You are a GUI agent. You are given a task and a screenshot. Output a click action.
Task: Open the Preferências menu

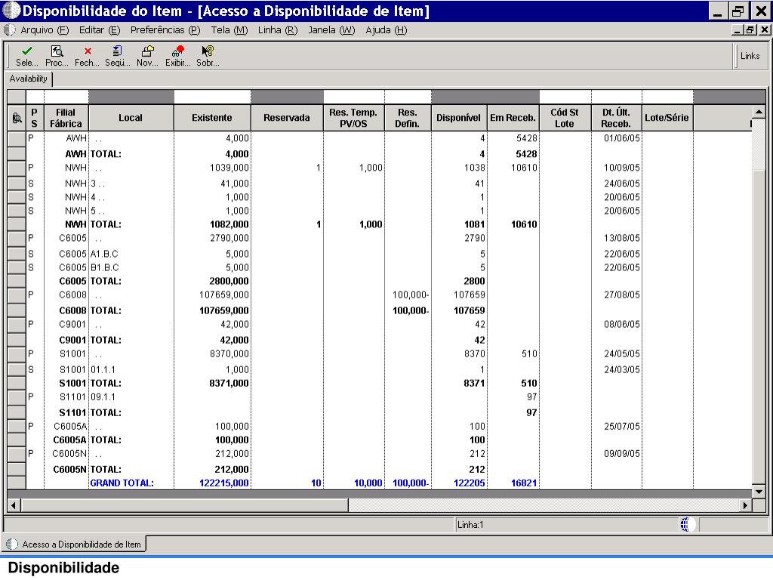165,30
